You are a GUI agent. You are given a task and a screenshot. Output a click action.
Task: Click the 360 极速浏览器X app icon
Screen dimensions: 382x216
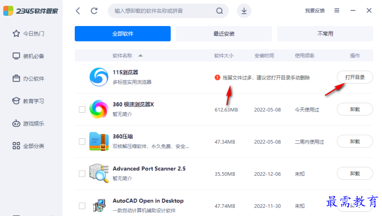tap(99, 109)
